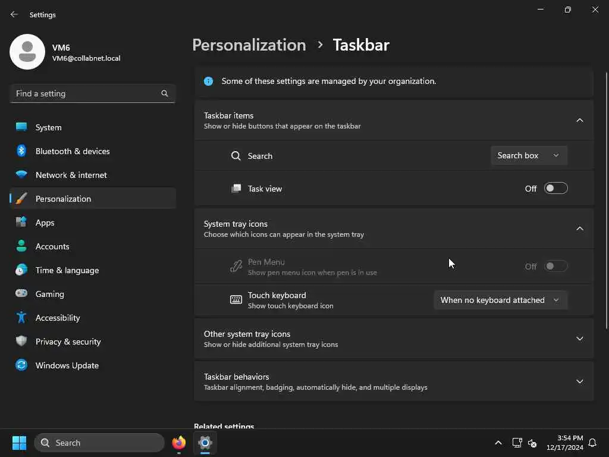The image size is (609, 457).
Task: Collapse the Taskbar items section
Action: point(579,120)
